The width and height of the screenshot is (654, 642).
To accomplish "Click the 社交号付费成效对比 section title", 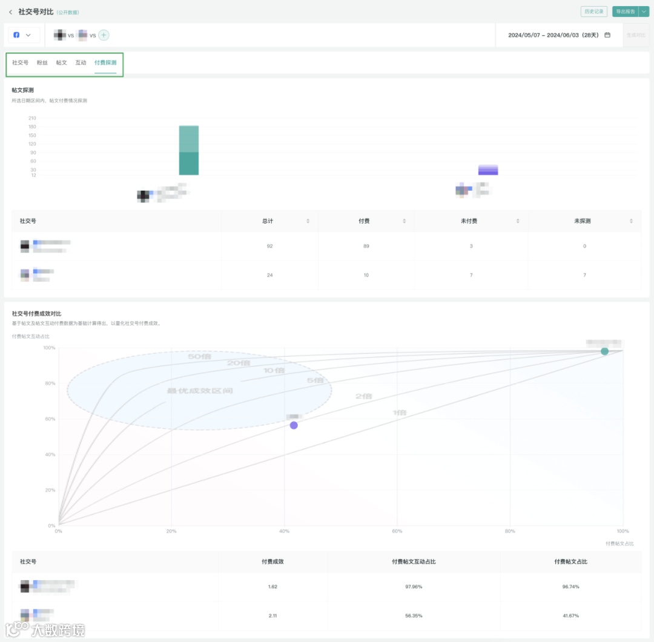I will pyautogui.click(x=37, y=314).
